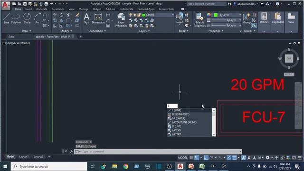Toggle Ortho mode in status bar
Screen dimensions: 304x171
[x=206, y=158]
